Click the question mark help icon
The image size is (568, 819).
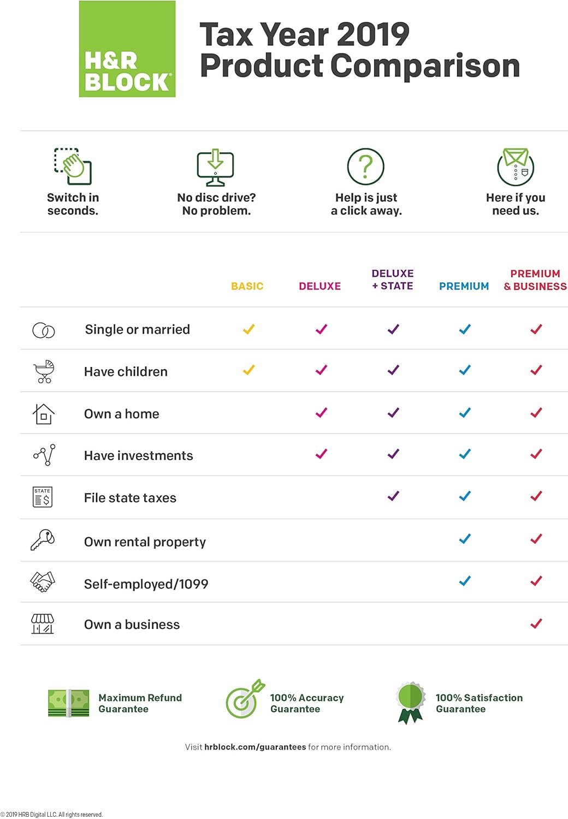click(366, 167)
